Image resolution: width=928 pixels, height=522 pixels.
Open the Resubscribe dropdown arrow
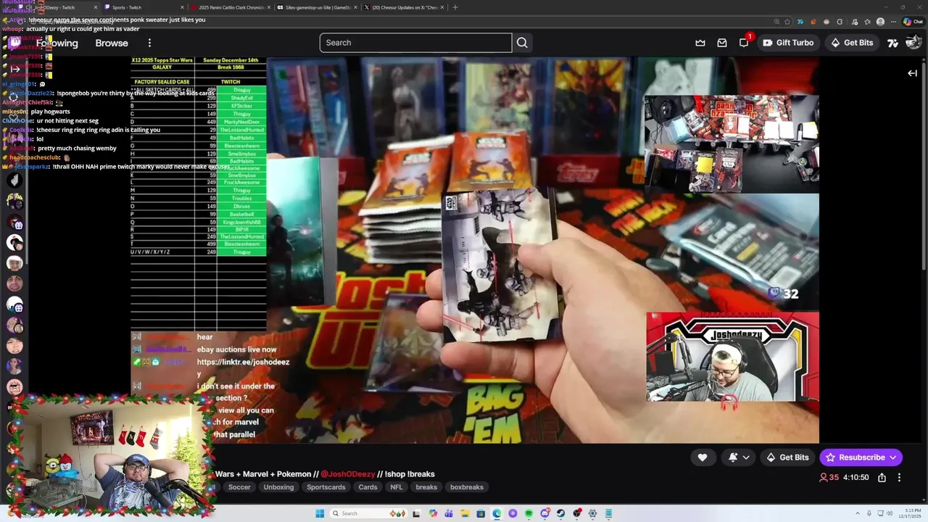[x=893, y=457]
